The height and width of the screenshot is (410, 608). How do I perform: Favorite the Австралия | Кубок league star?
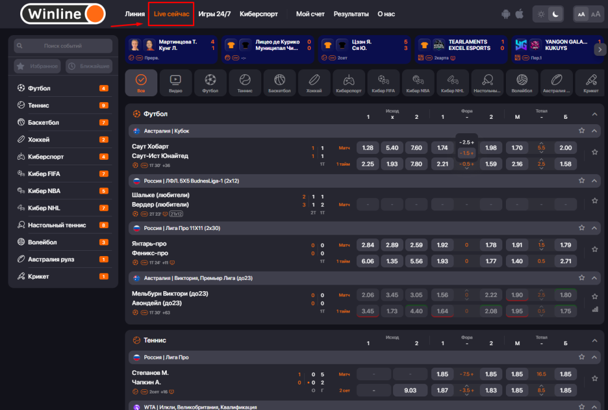[x=582, y=131]
